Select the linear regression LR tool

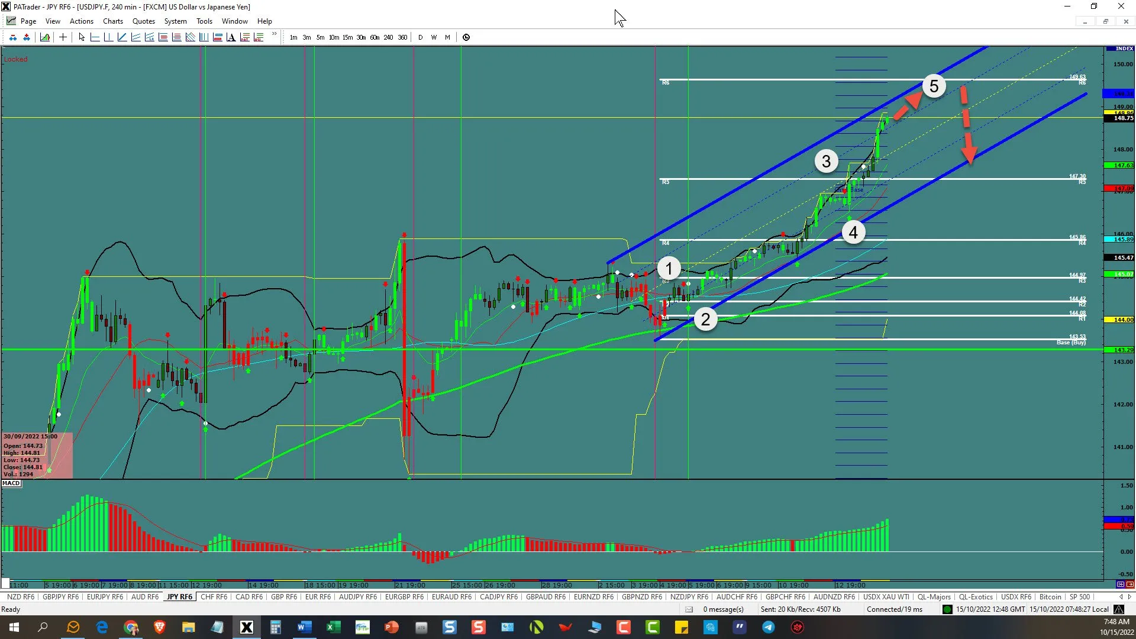click(149, 37)
